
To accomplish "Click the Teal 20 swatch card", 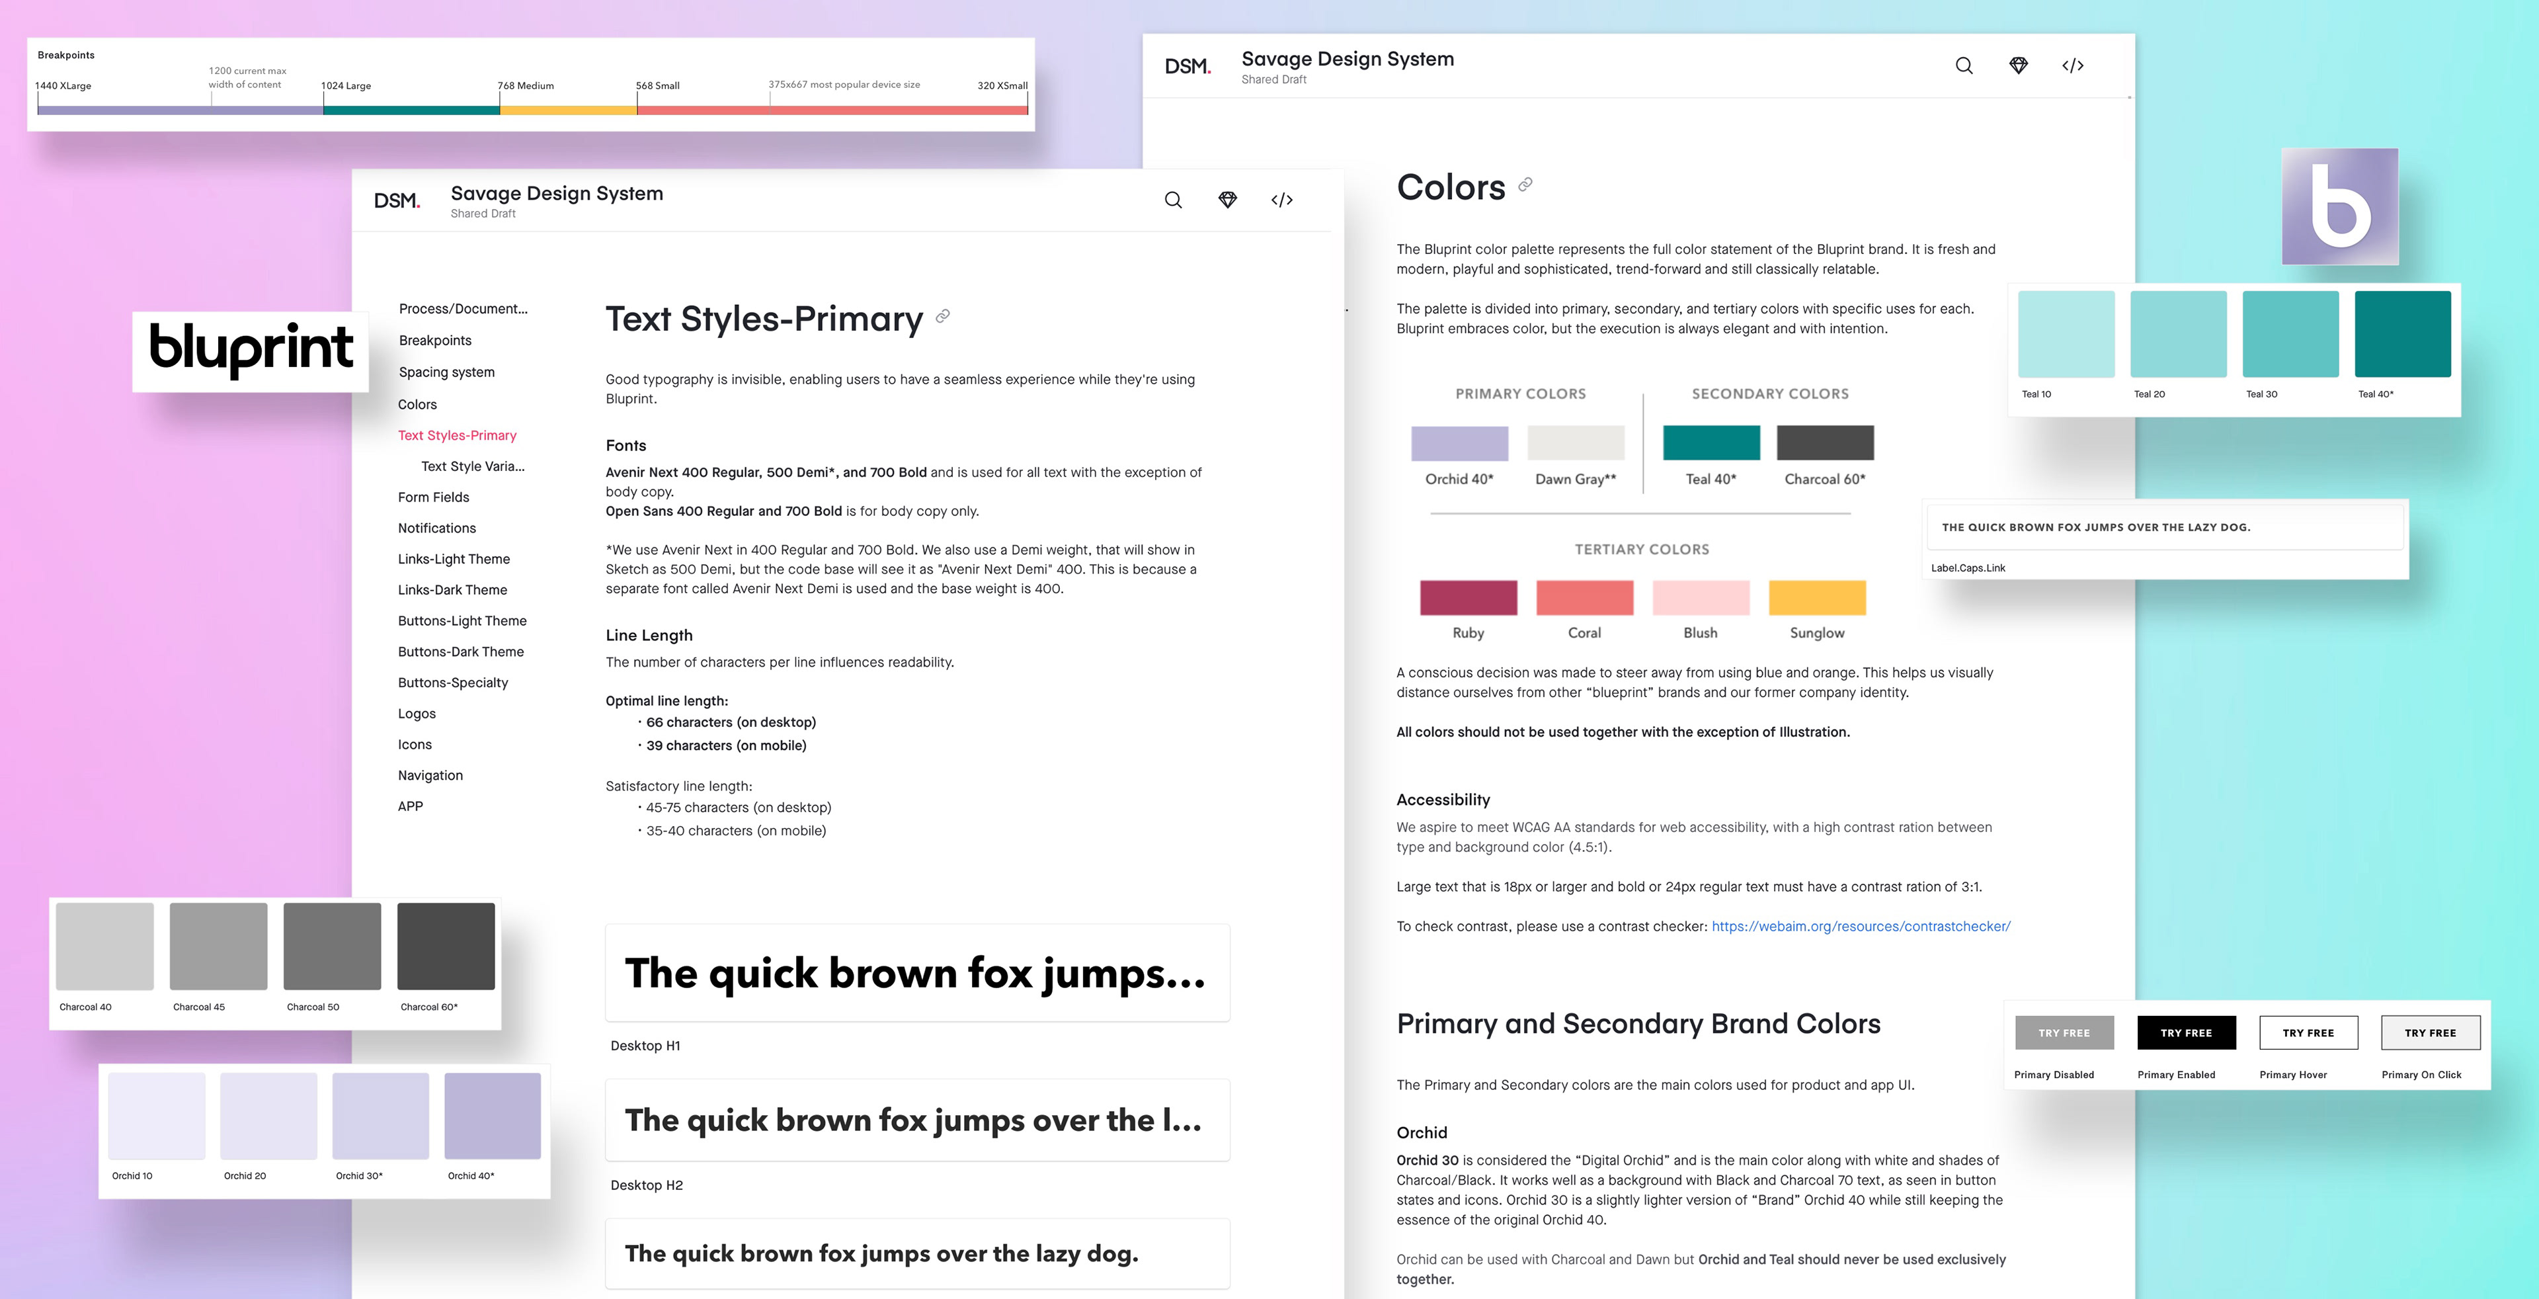I will click(x=2178, y=334).
